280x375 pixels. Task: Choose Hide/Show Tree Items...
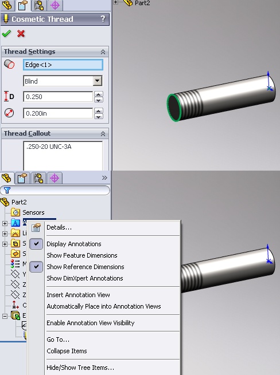[80, 368]
